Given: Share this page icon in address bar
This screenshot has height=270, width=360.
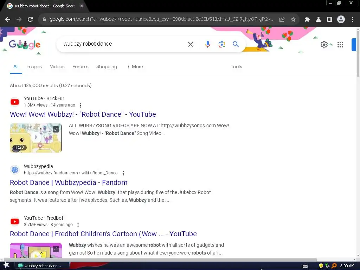Looking at the screenshot, I should click(282, 19).
